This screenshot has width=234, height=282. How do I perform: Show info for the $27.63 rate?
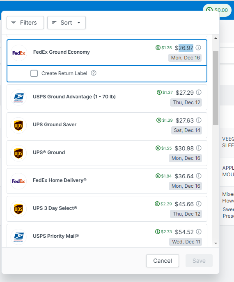click(199, 120)
